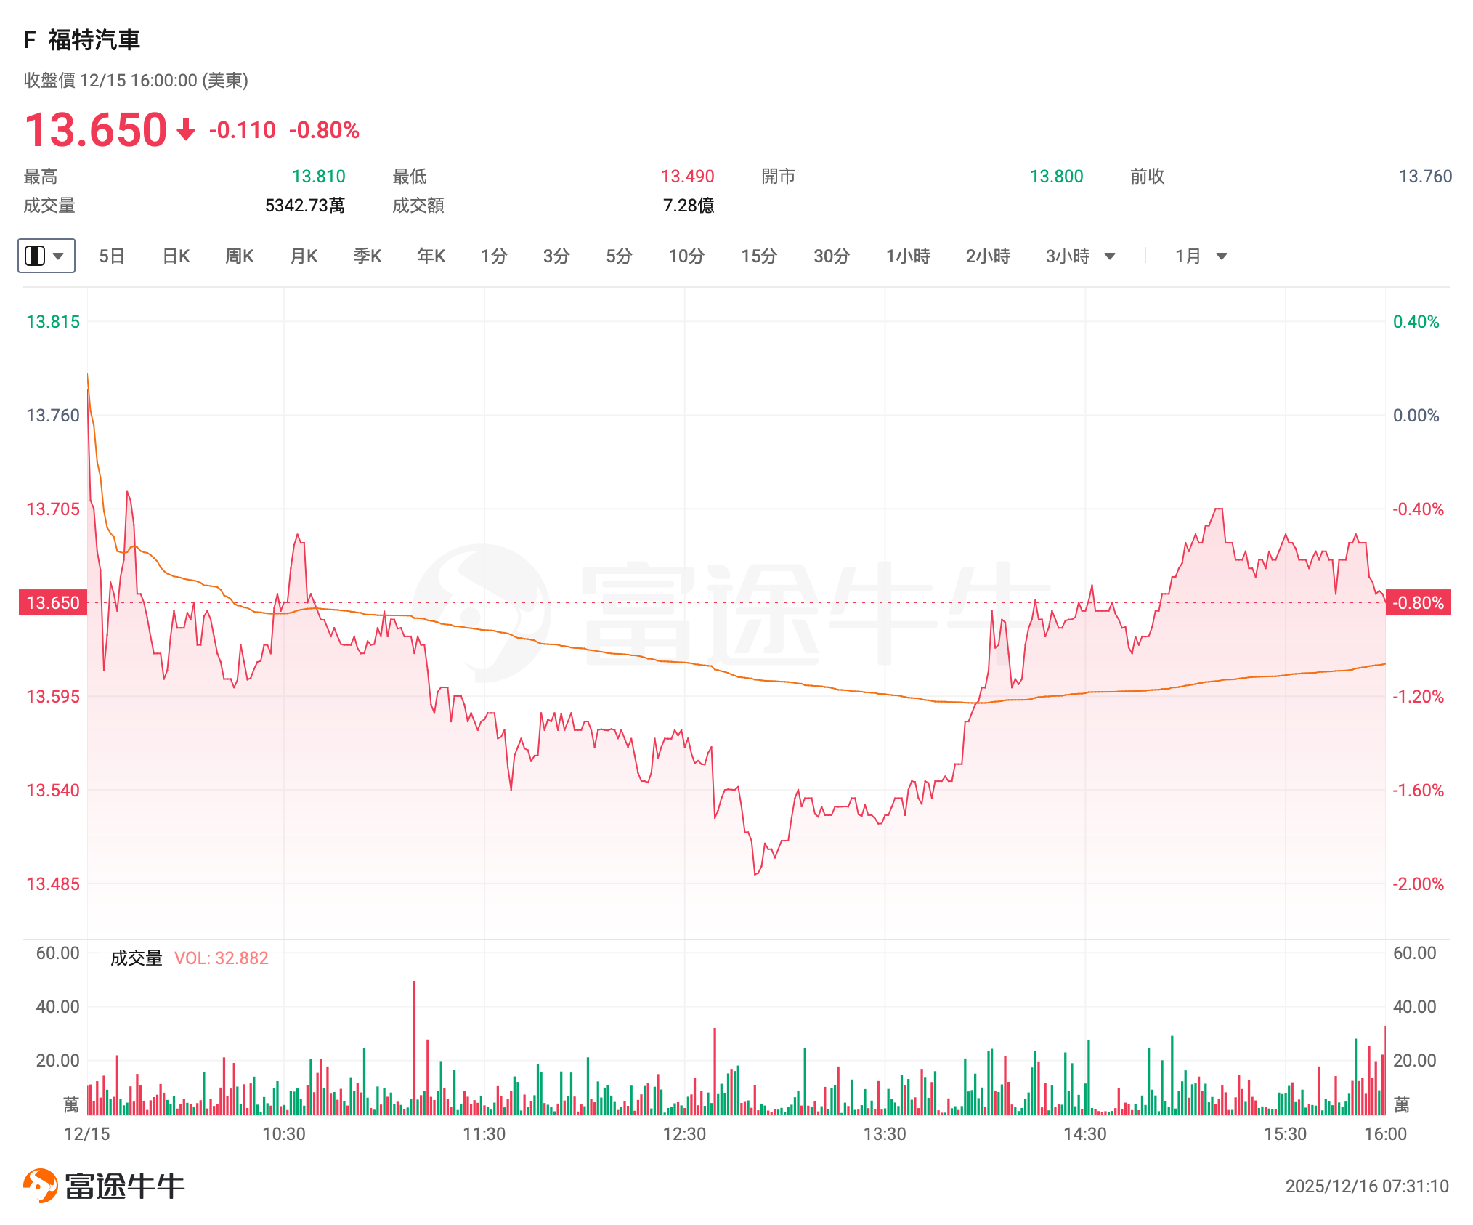Open the 1月 range dropdown
Viewport: 1473px width, 1225px height.
[1201, 256]
